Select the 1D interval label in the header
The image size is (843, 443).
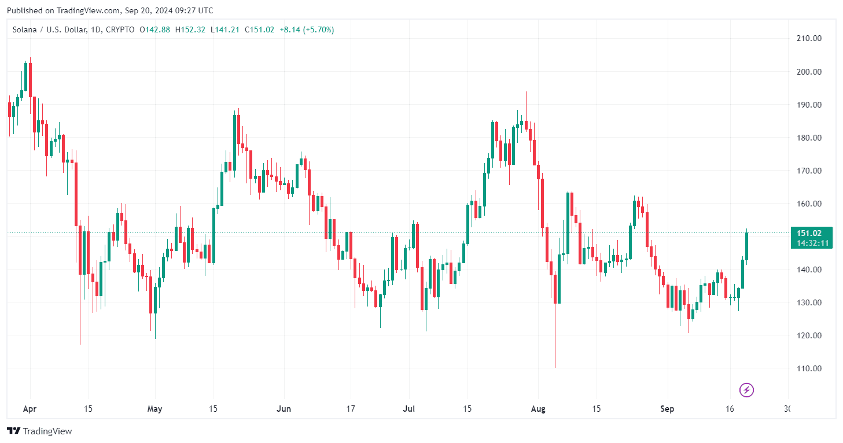pos(95,29)
